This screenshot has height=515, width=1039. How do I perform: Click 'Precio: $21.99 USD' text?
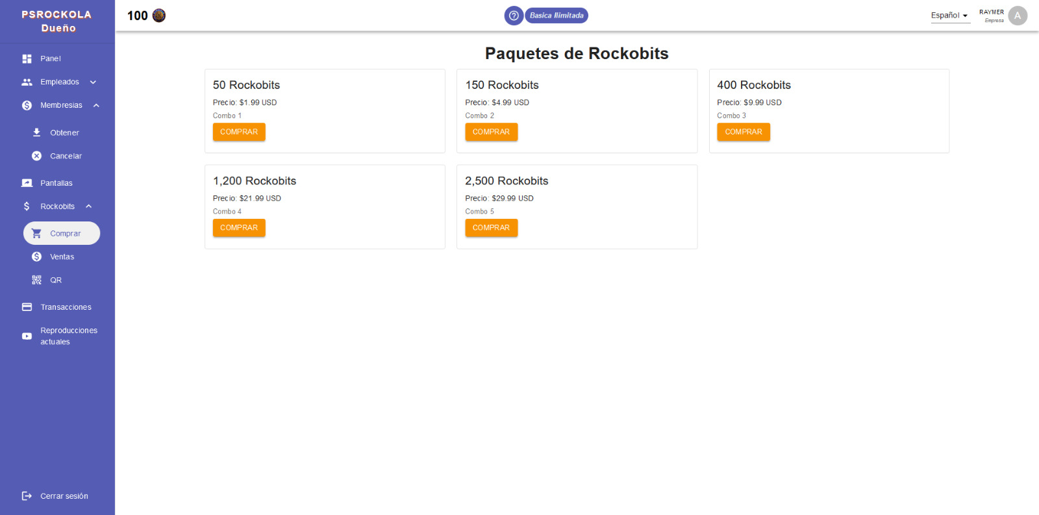point(247,199)
